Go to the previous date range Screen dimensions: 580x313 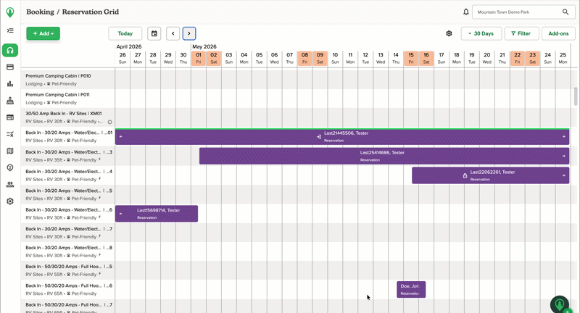click(173, 33)
